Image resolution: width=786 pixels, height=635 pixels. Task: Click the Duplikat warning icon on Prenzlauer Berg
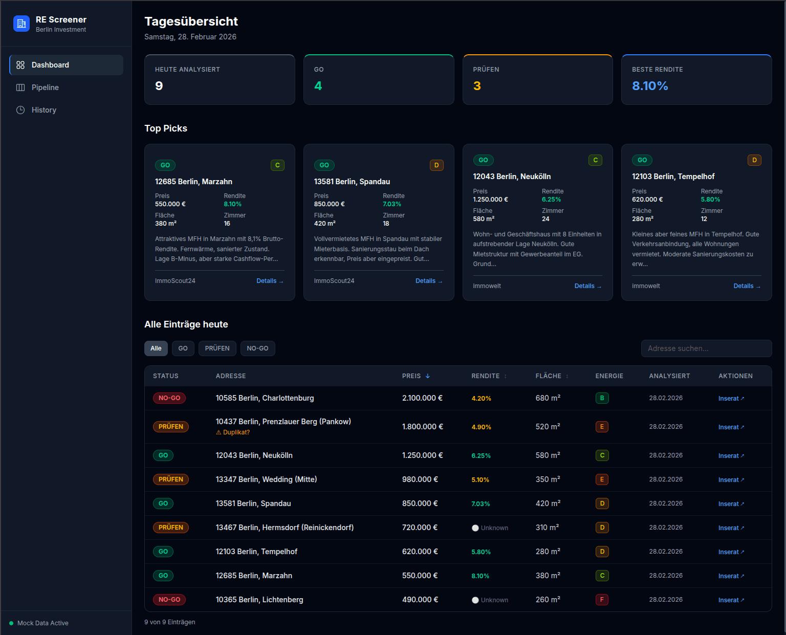pos(219,432)
